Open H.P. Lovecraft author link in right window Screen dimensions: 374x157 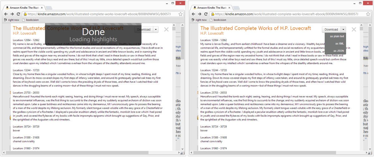click(x=212, y=33)
